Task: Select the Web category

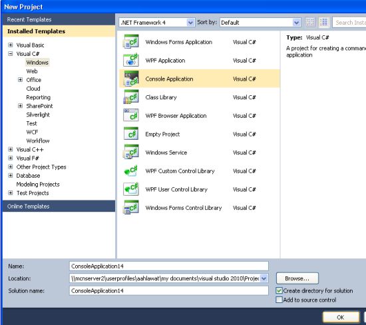Action: pyautogui.click(x=32, y=71)
